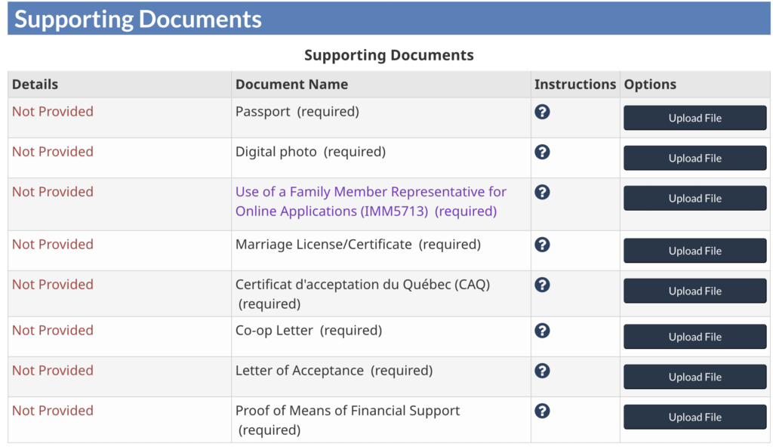The image size is (773, 447).
Task: Click the help icon for Digital photo
Action: click(x=542, y=152)
